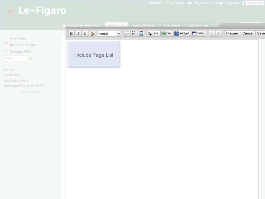Screen dimensions: 265x199
Task: Preview the page
Action: 232,33
